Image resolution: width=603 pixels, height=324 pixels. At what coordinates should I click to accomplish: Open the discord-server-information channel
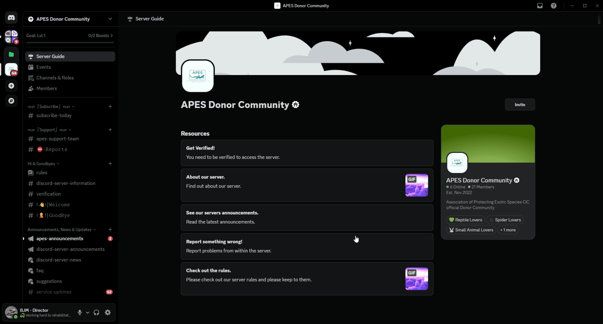pyautogui.click(x=70, y=183)
